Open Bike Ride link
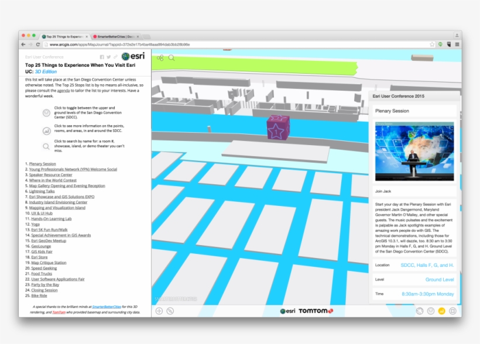Screen dimensions: 480x344 pyautogui.click(x=39, y=296)
